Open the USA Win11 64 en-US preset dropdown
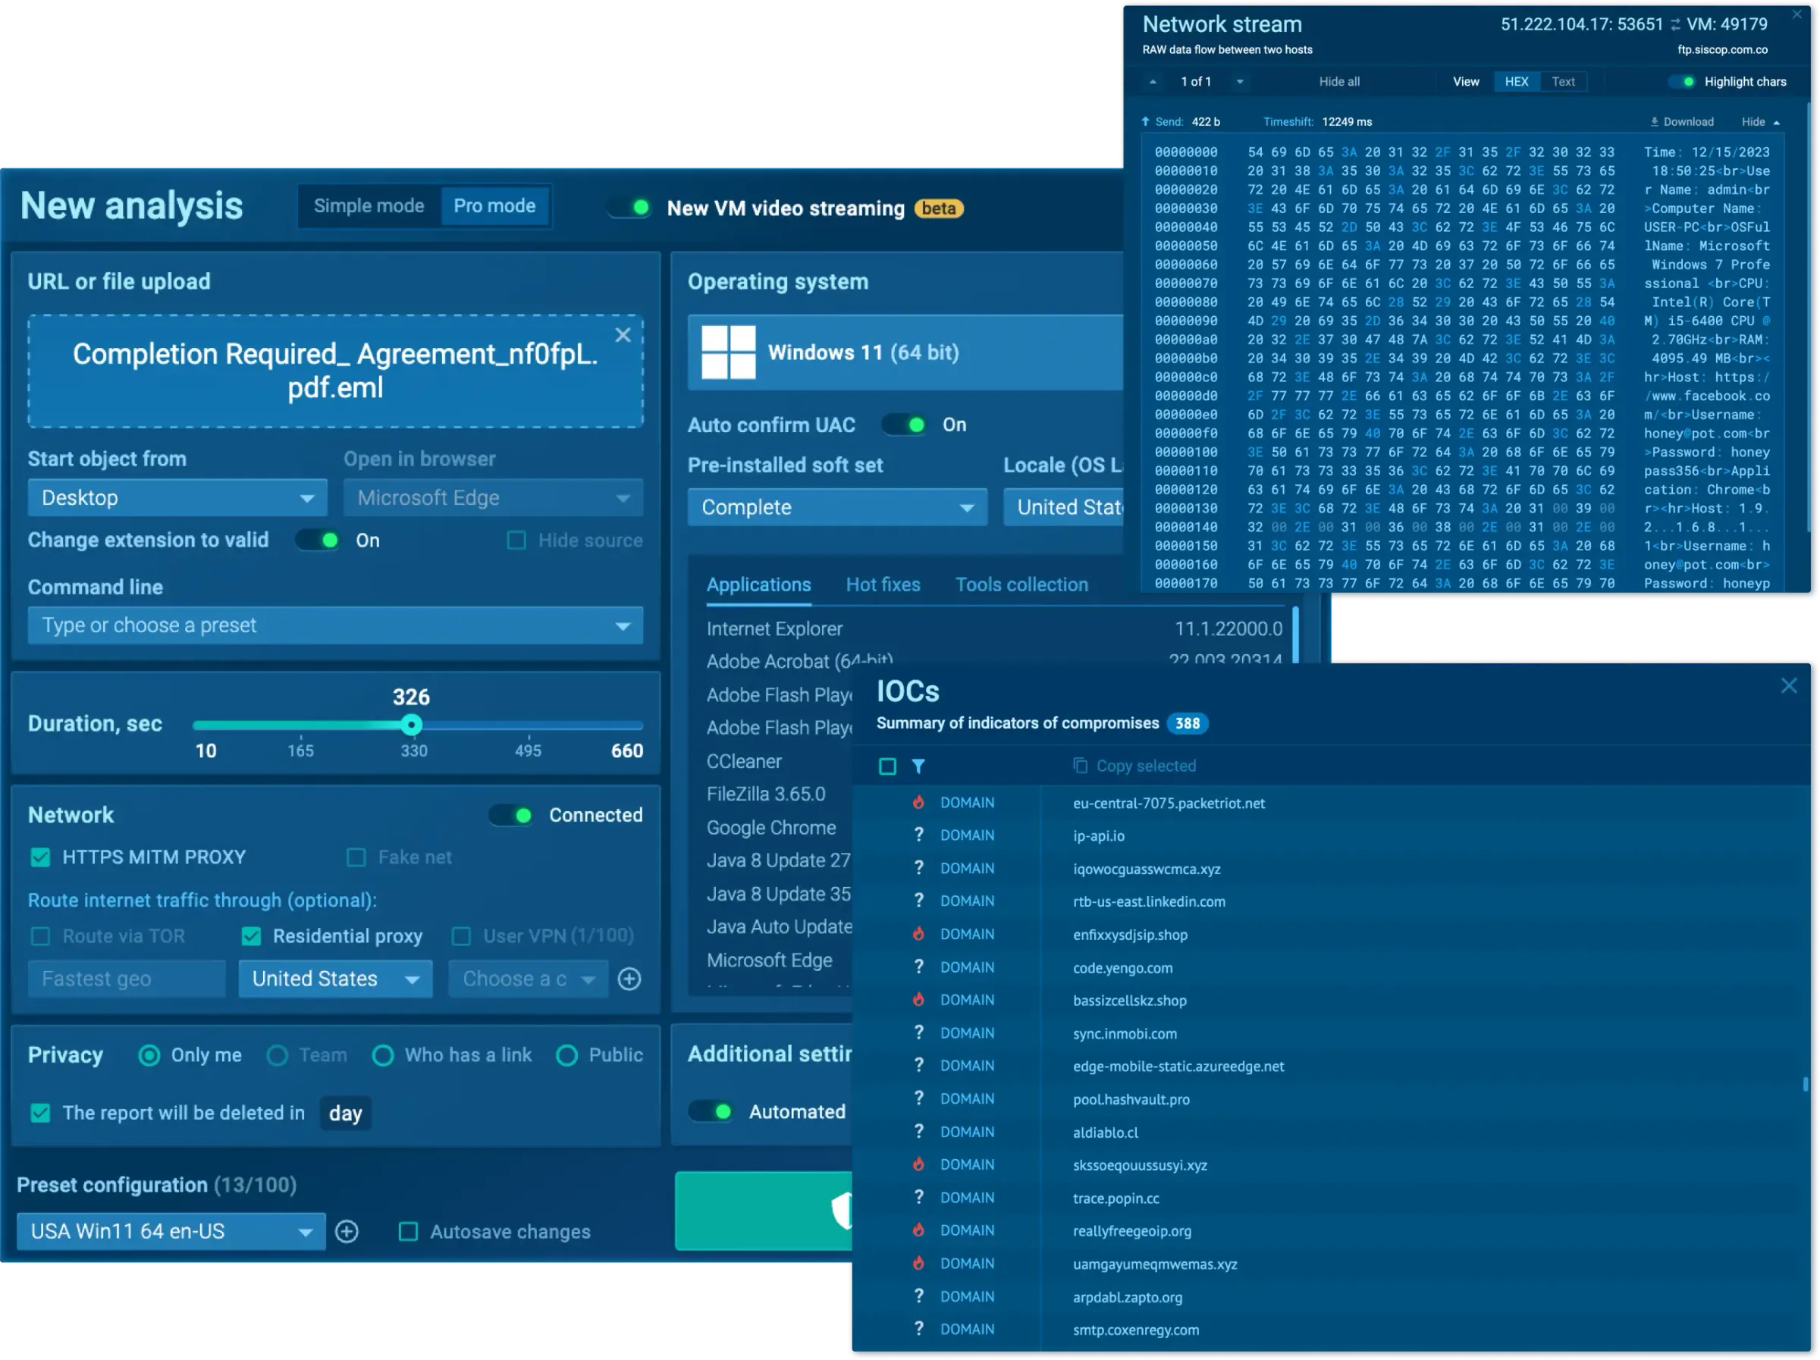Screen dimensions: 1820x1360 pyautogui.click(x=171, y=1231)
